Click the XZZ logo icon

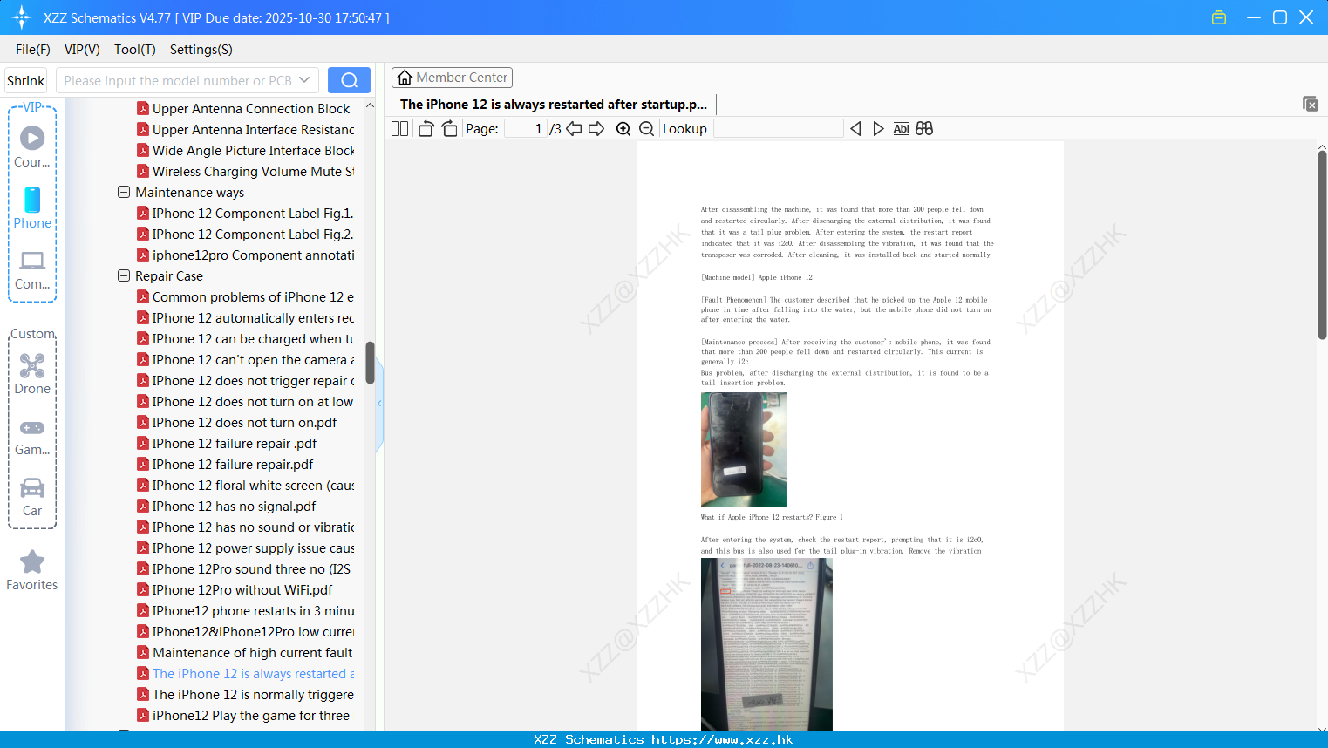[22, 17]
